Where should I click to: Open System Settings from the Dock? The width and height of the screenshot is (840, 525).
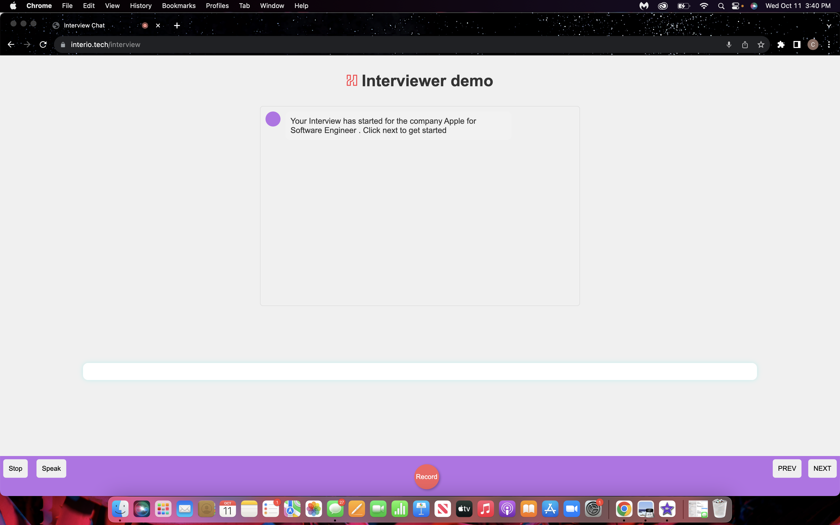[x=593, y=509]
